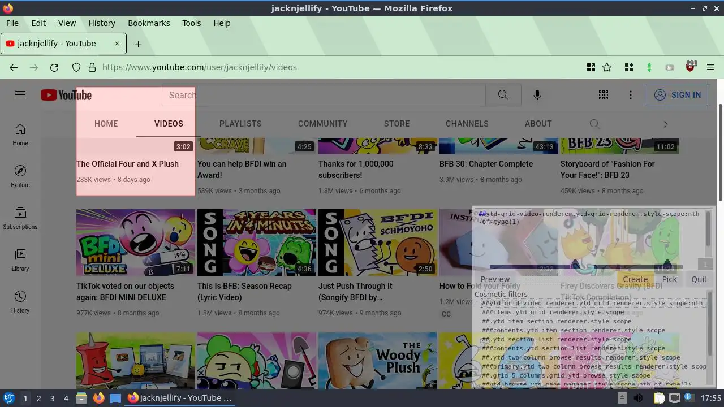Go back with Firefox back arrow
Viewport: 724px width, 407px height.
(14, 67)
